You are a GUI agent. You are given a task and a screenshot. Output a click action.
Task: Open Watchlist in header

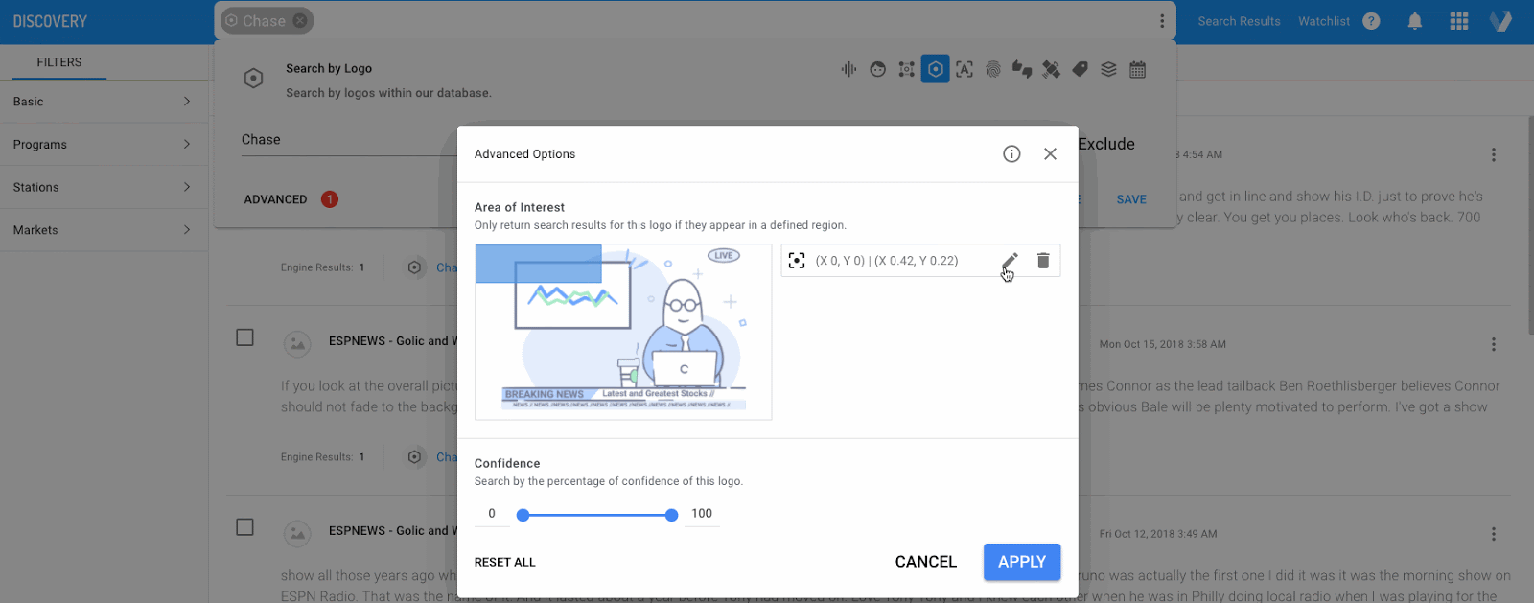[x=1324, y=21]
